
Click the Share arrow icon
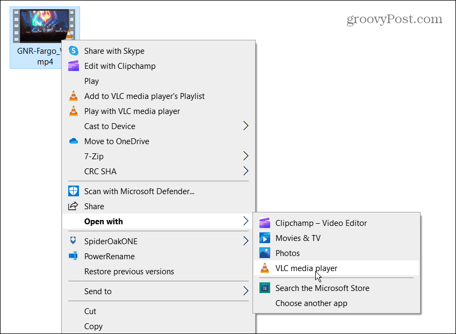click(x=73, y=206)
